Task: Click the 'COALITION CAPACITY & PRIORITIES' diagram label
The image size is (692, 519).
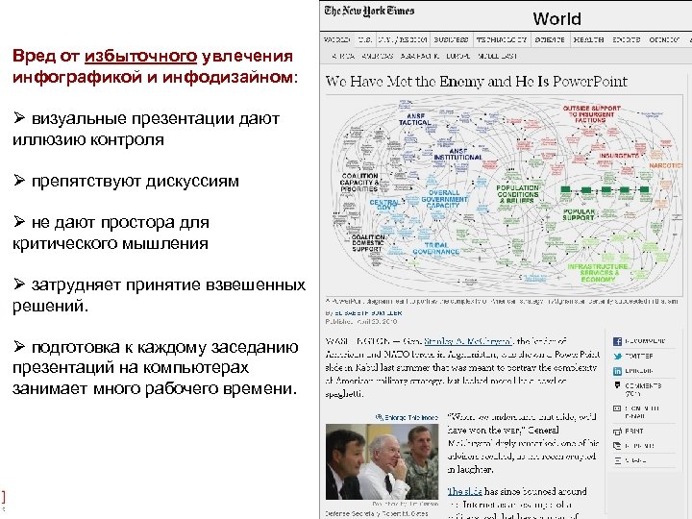Action: point(359,183)
